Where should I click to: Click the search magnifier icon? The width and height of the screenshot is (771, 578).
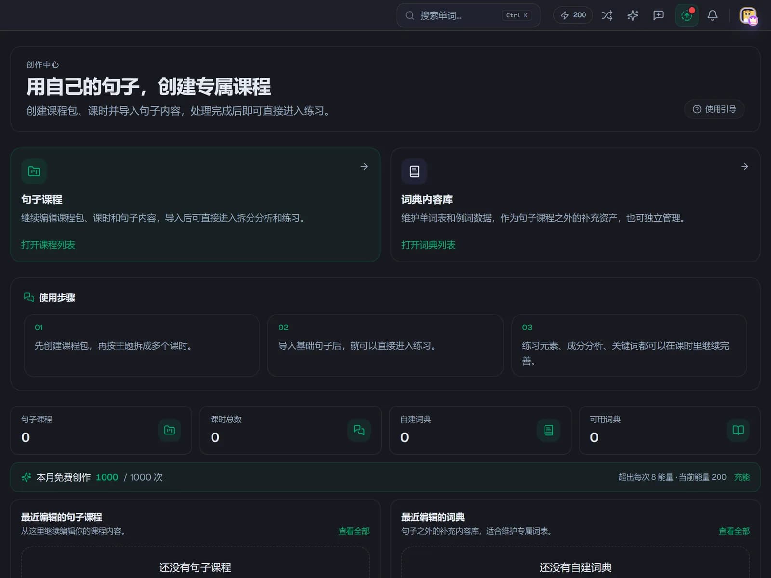pos(410,15)
